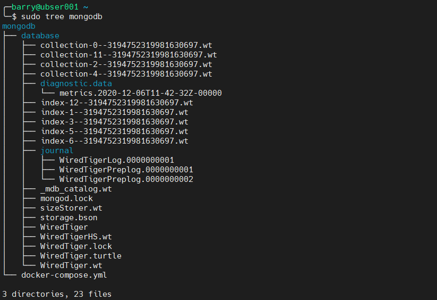This screenshot has height=300, width=437.
Task: Select the _mdb_catalog.wt file
Action: [x=76, y=189]
